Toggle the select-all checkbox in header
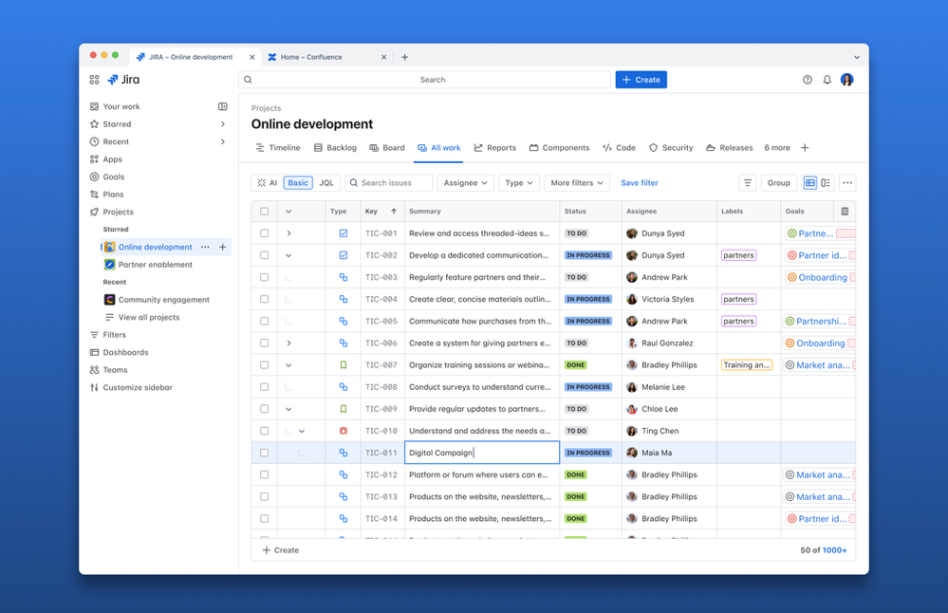The height and width of the screenshot is (613, 948). pyautogui.click(x=264, y=211)
